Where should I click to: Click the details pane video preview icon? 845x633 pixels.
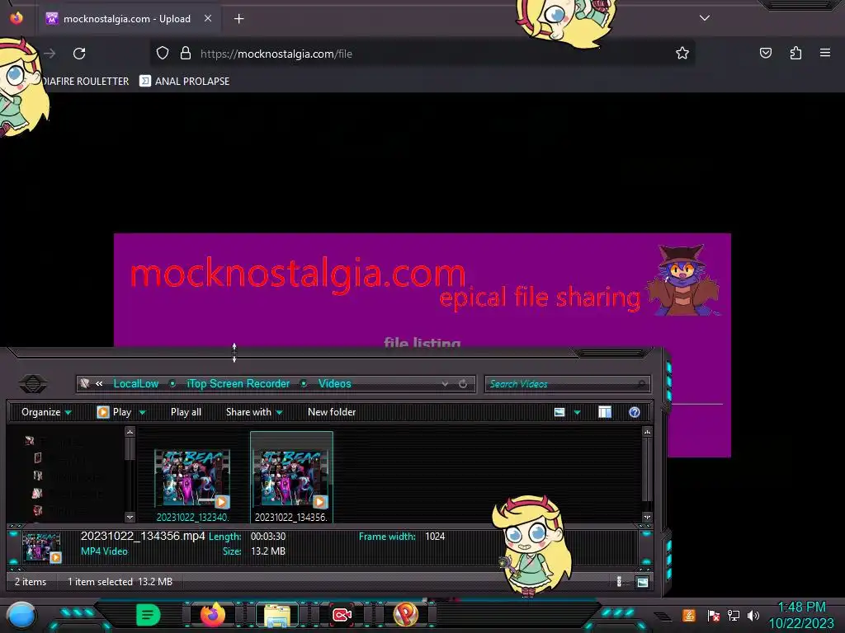click(41, 547)
